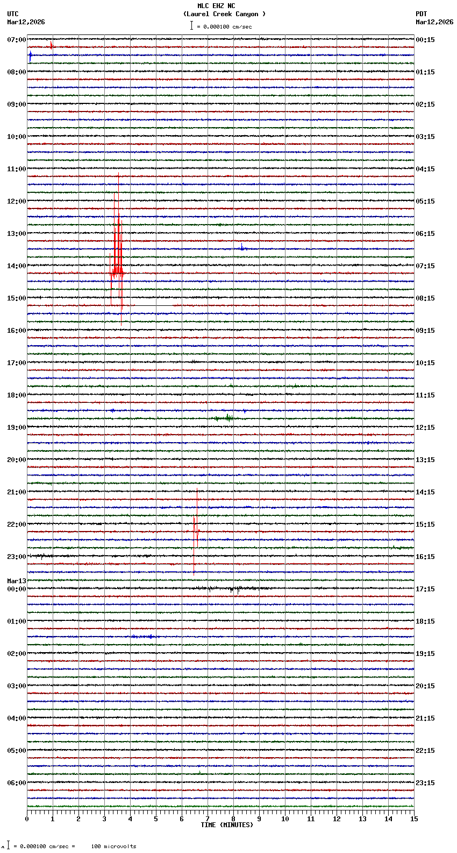
Task: Click the '15' tick label on time axis
Action: tap(414, 819)
